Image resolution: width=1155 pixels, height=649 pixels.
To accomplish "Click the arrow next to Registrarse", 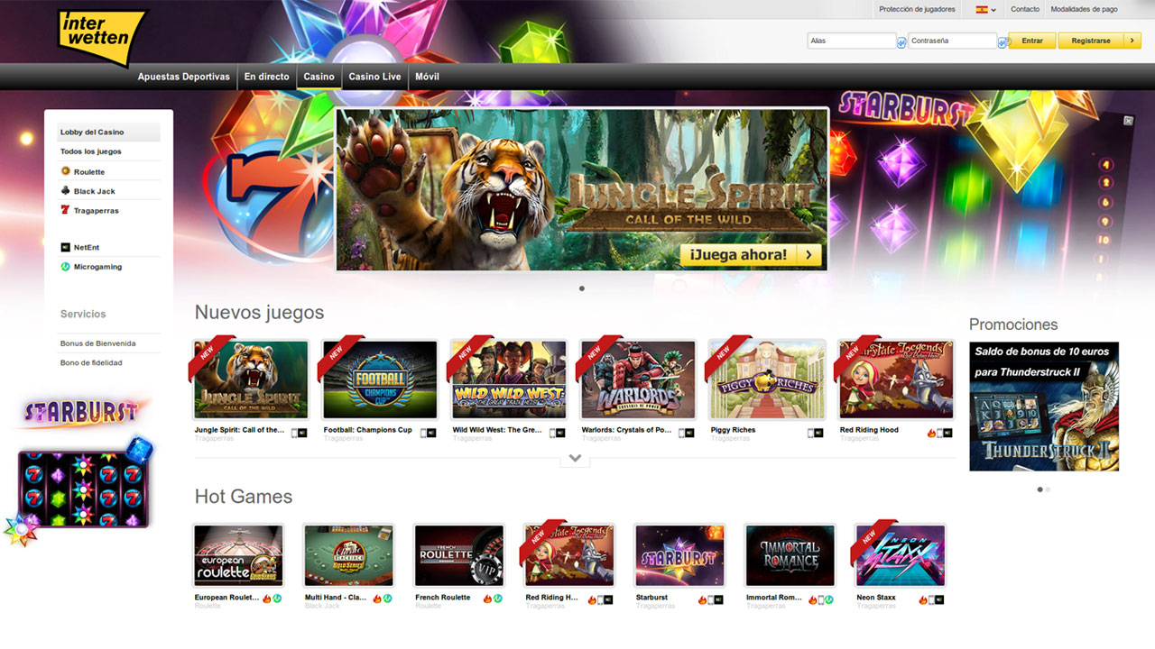I will pos(1132,41).
